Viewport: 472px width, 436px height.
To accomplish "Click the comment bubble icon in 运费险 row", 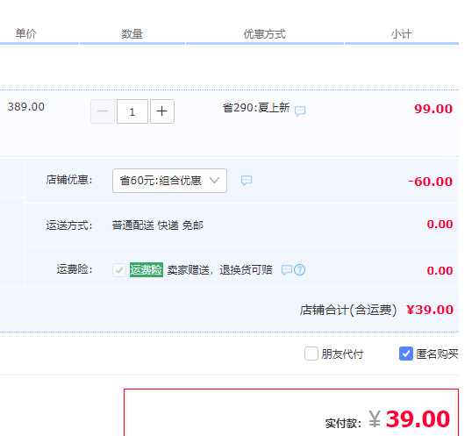I will point(287,269).
